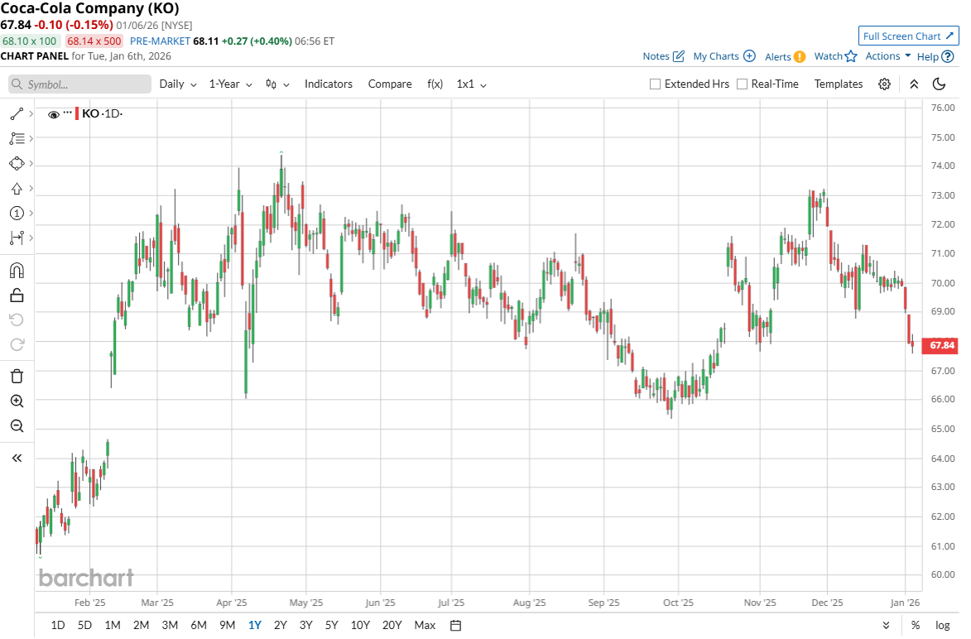The width and height of the screenshot is (971, 639).
Task: Open the 1x1 layout dropdown
Action: click(x=471, y=84)
